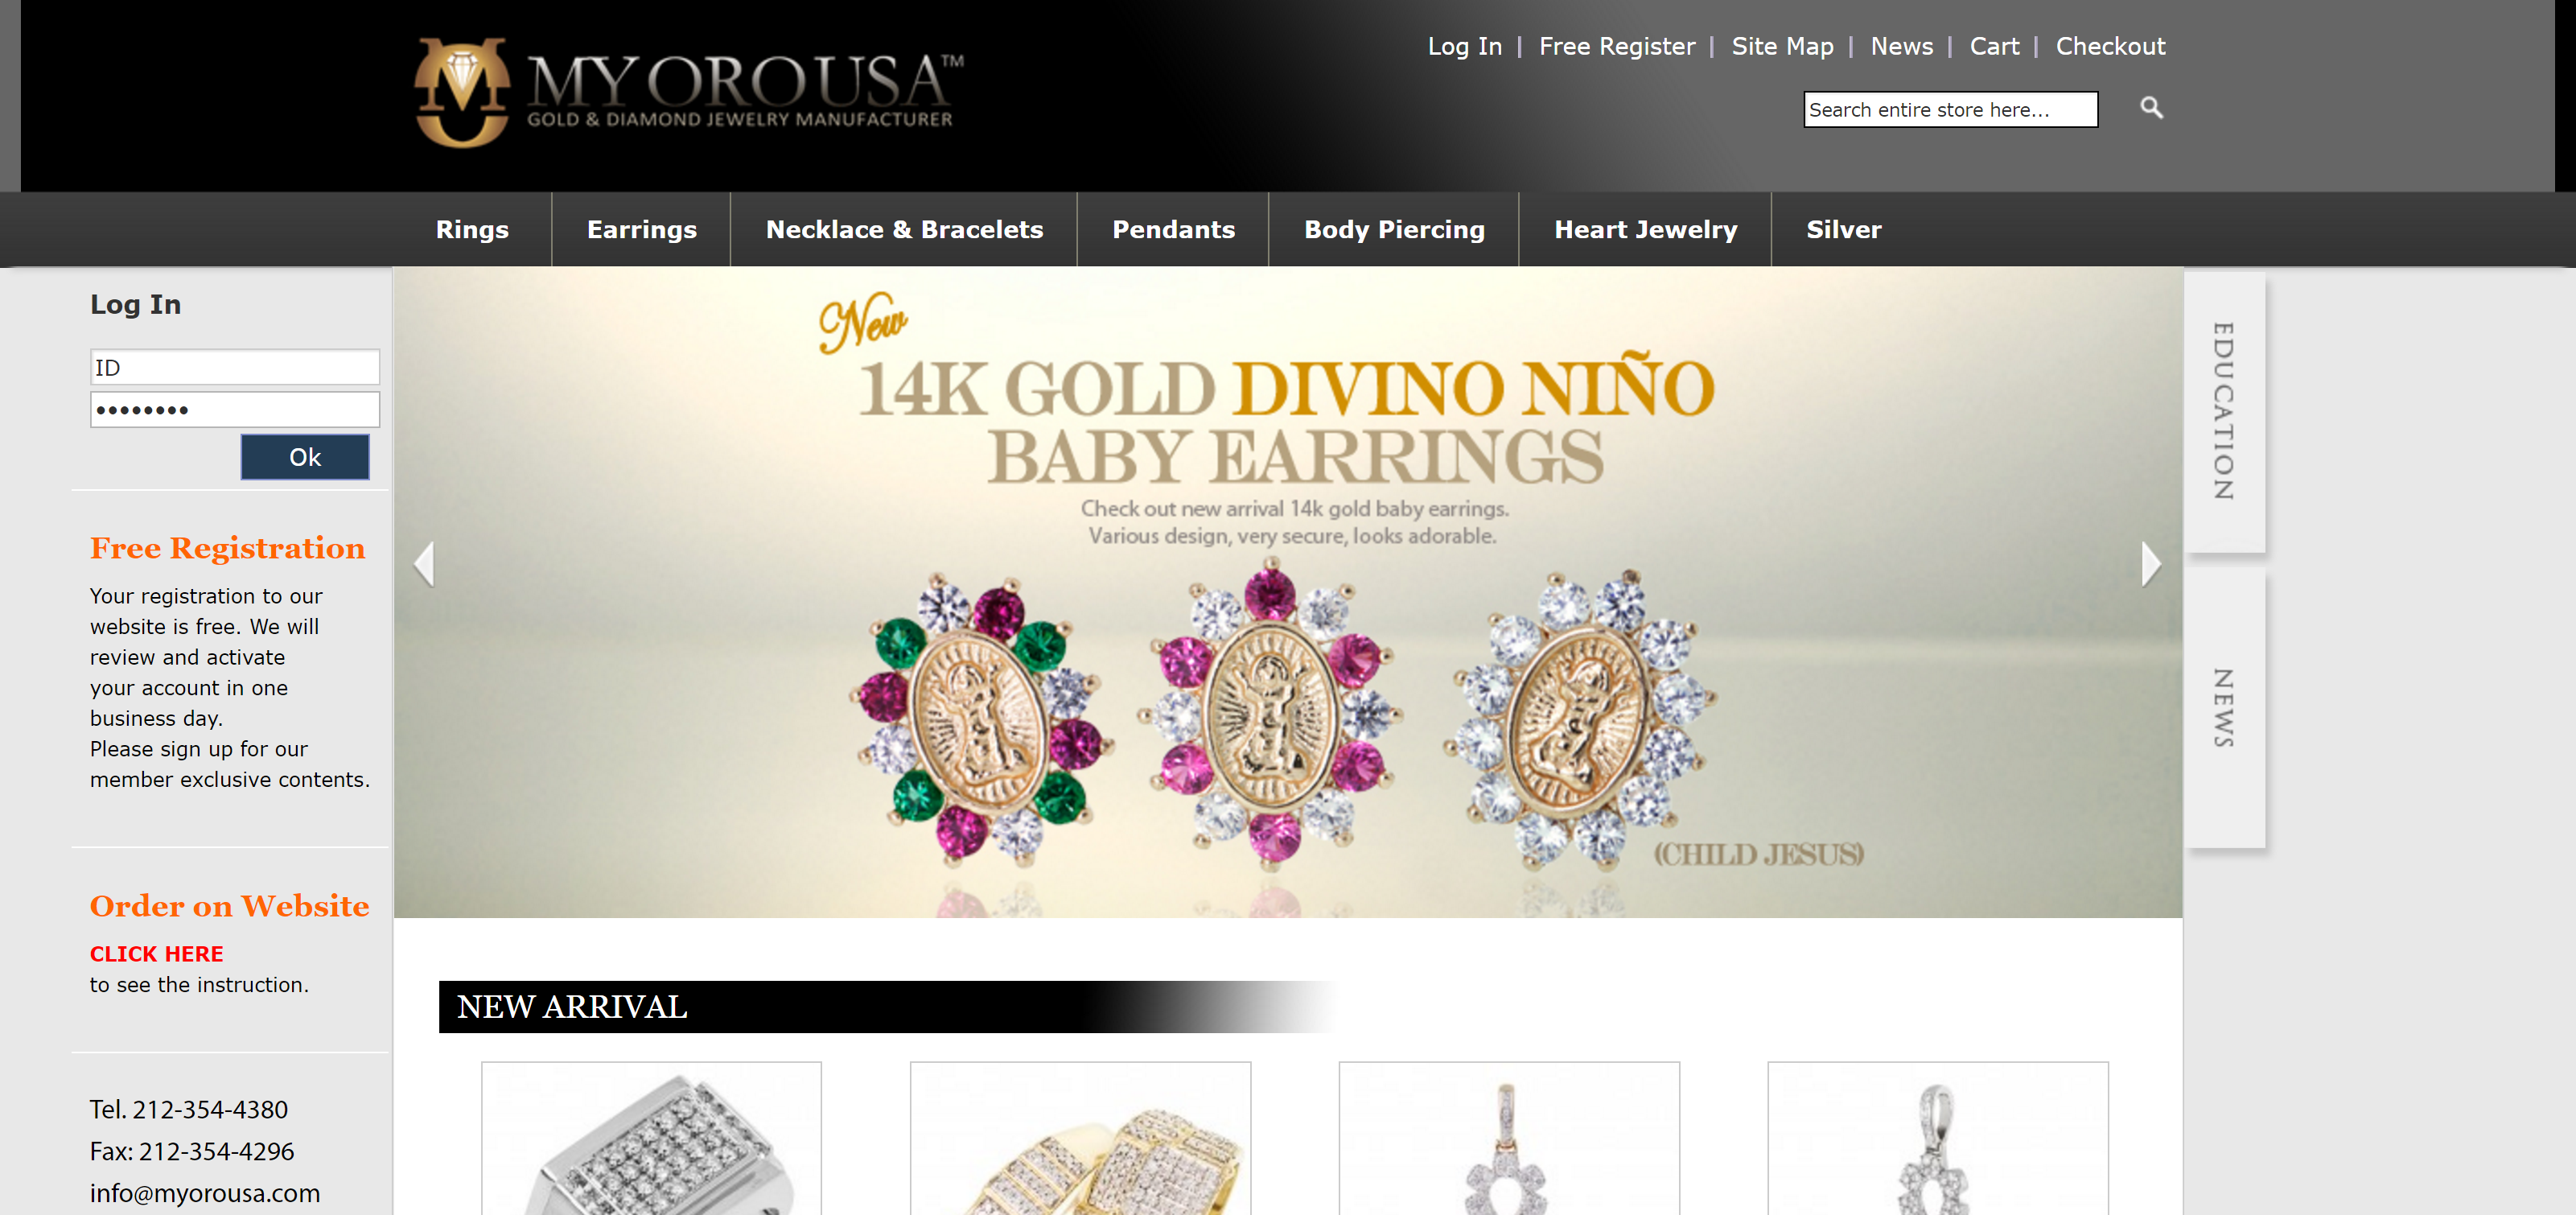2576x1215 pixels.
Task: Open the Checkout link
Action: point(2110,46)
